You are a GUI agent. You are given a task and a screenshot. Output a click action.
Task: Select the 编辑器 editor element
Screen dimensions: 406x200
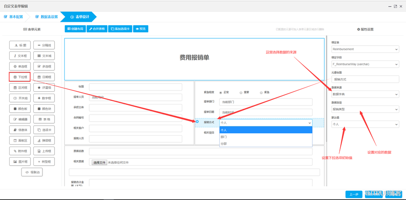(x=20, y=119)
